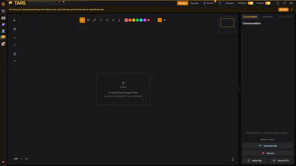Toggle the Guidance switch
Screen dimensions: 296x166
251,3
